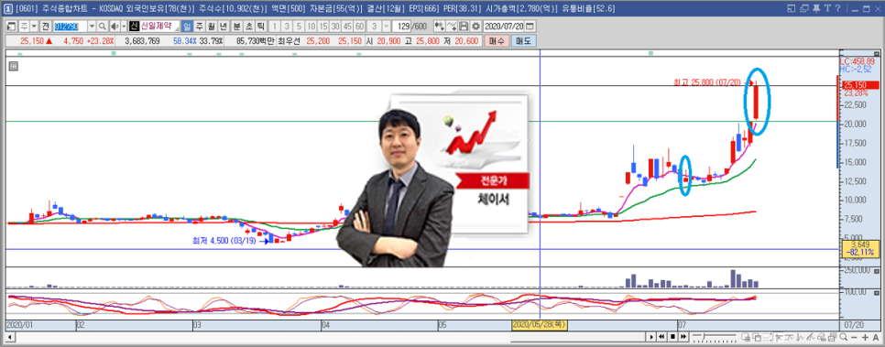Select the 일 daily period toggle
The image size is (885, 347).
[187, 27]
